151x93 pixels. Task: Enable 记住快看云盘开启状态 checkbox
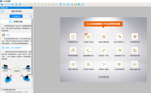1,90
